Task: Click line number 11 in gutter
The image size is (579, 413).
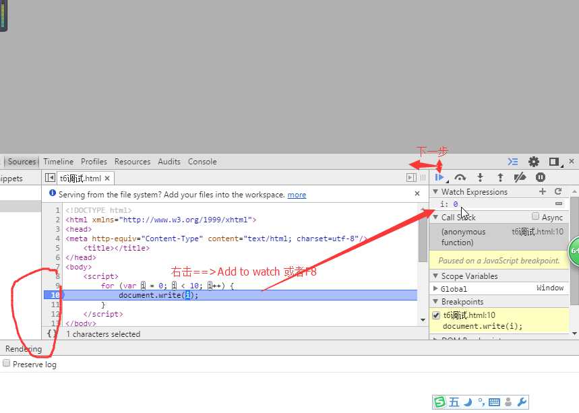Action: pyautogui.click(x=55, y=305)
